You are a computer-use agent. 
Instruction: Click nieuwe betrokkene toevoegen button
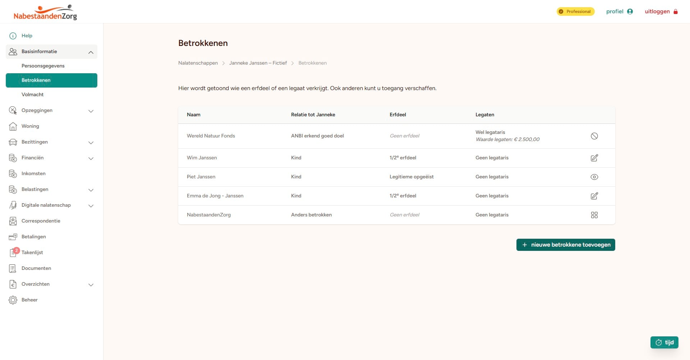(x=566, y=245)
